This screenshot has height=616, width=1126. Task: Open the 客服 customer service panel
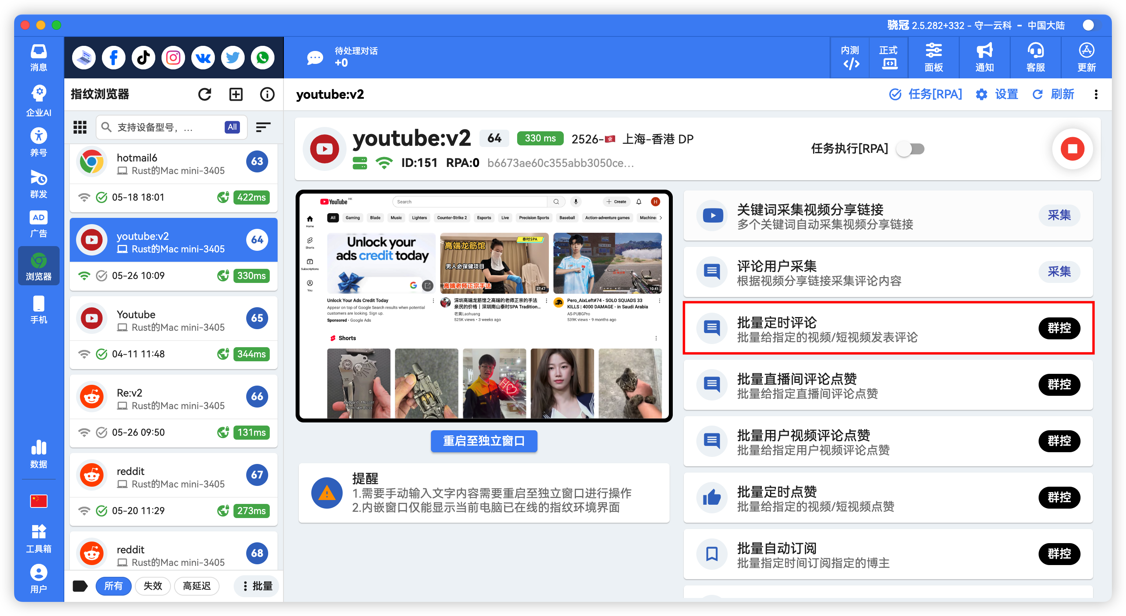click(1035, 57)
